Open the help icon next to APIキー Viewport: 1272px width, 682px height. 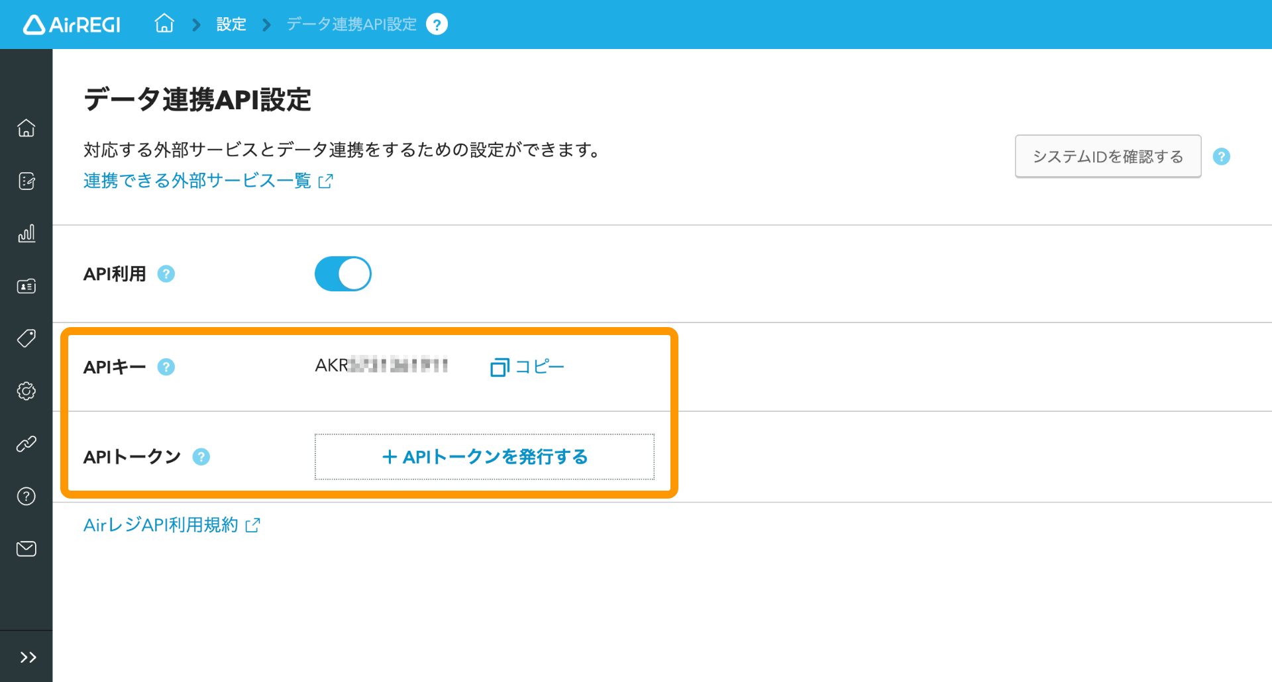pos(166,367)
